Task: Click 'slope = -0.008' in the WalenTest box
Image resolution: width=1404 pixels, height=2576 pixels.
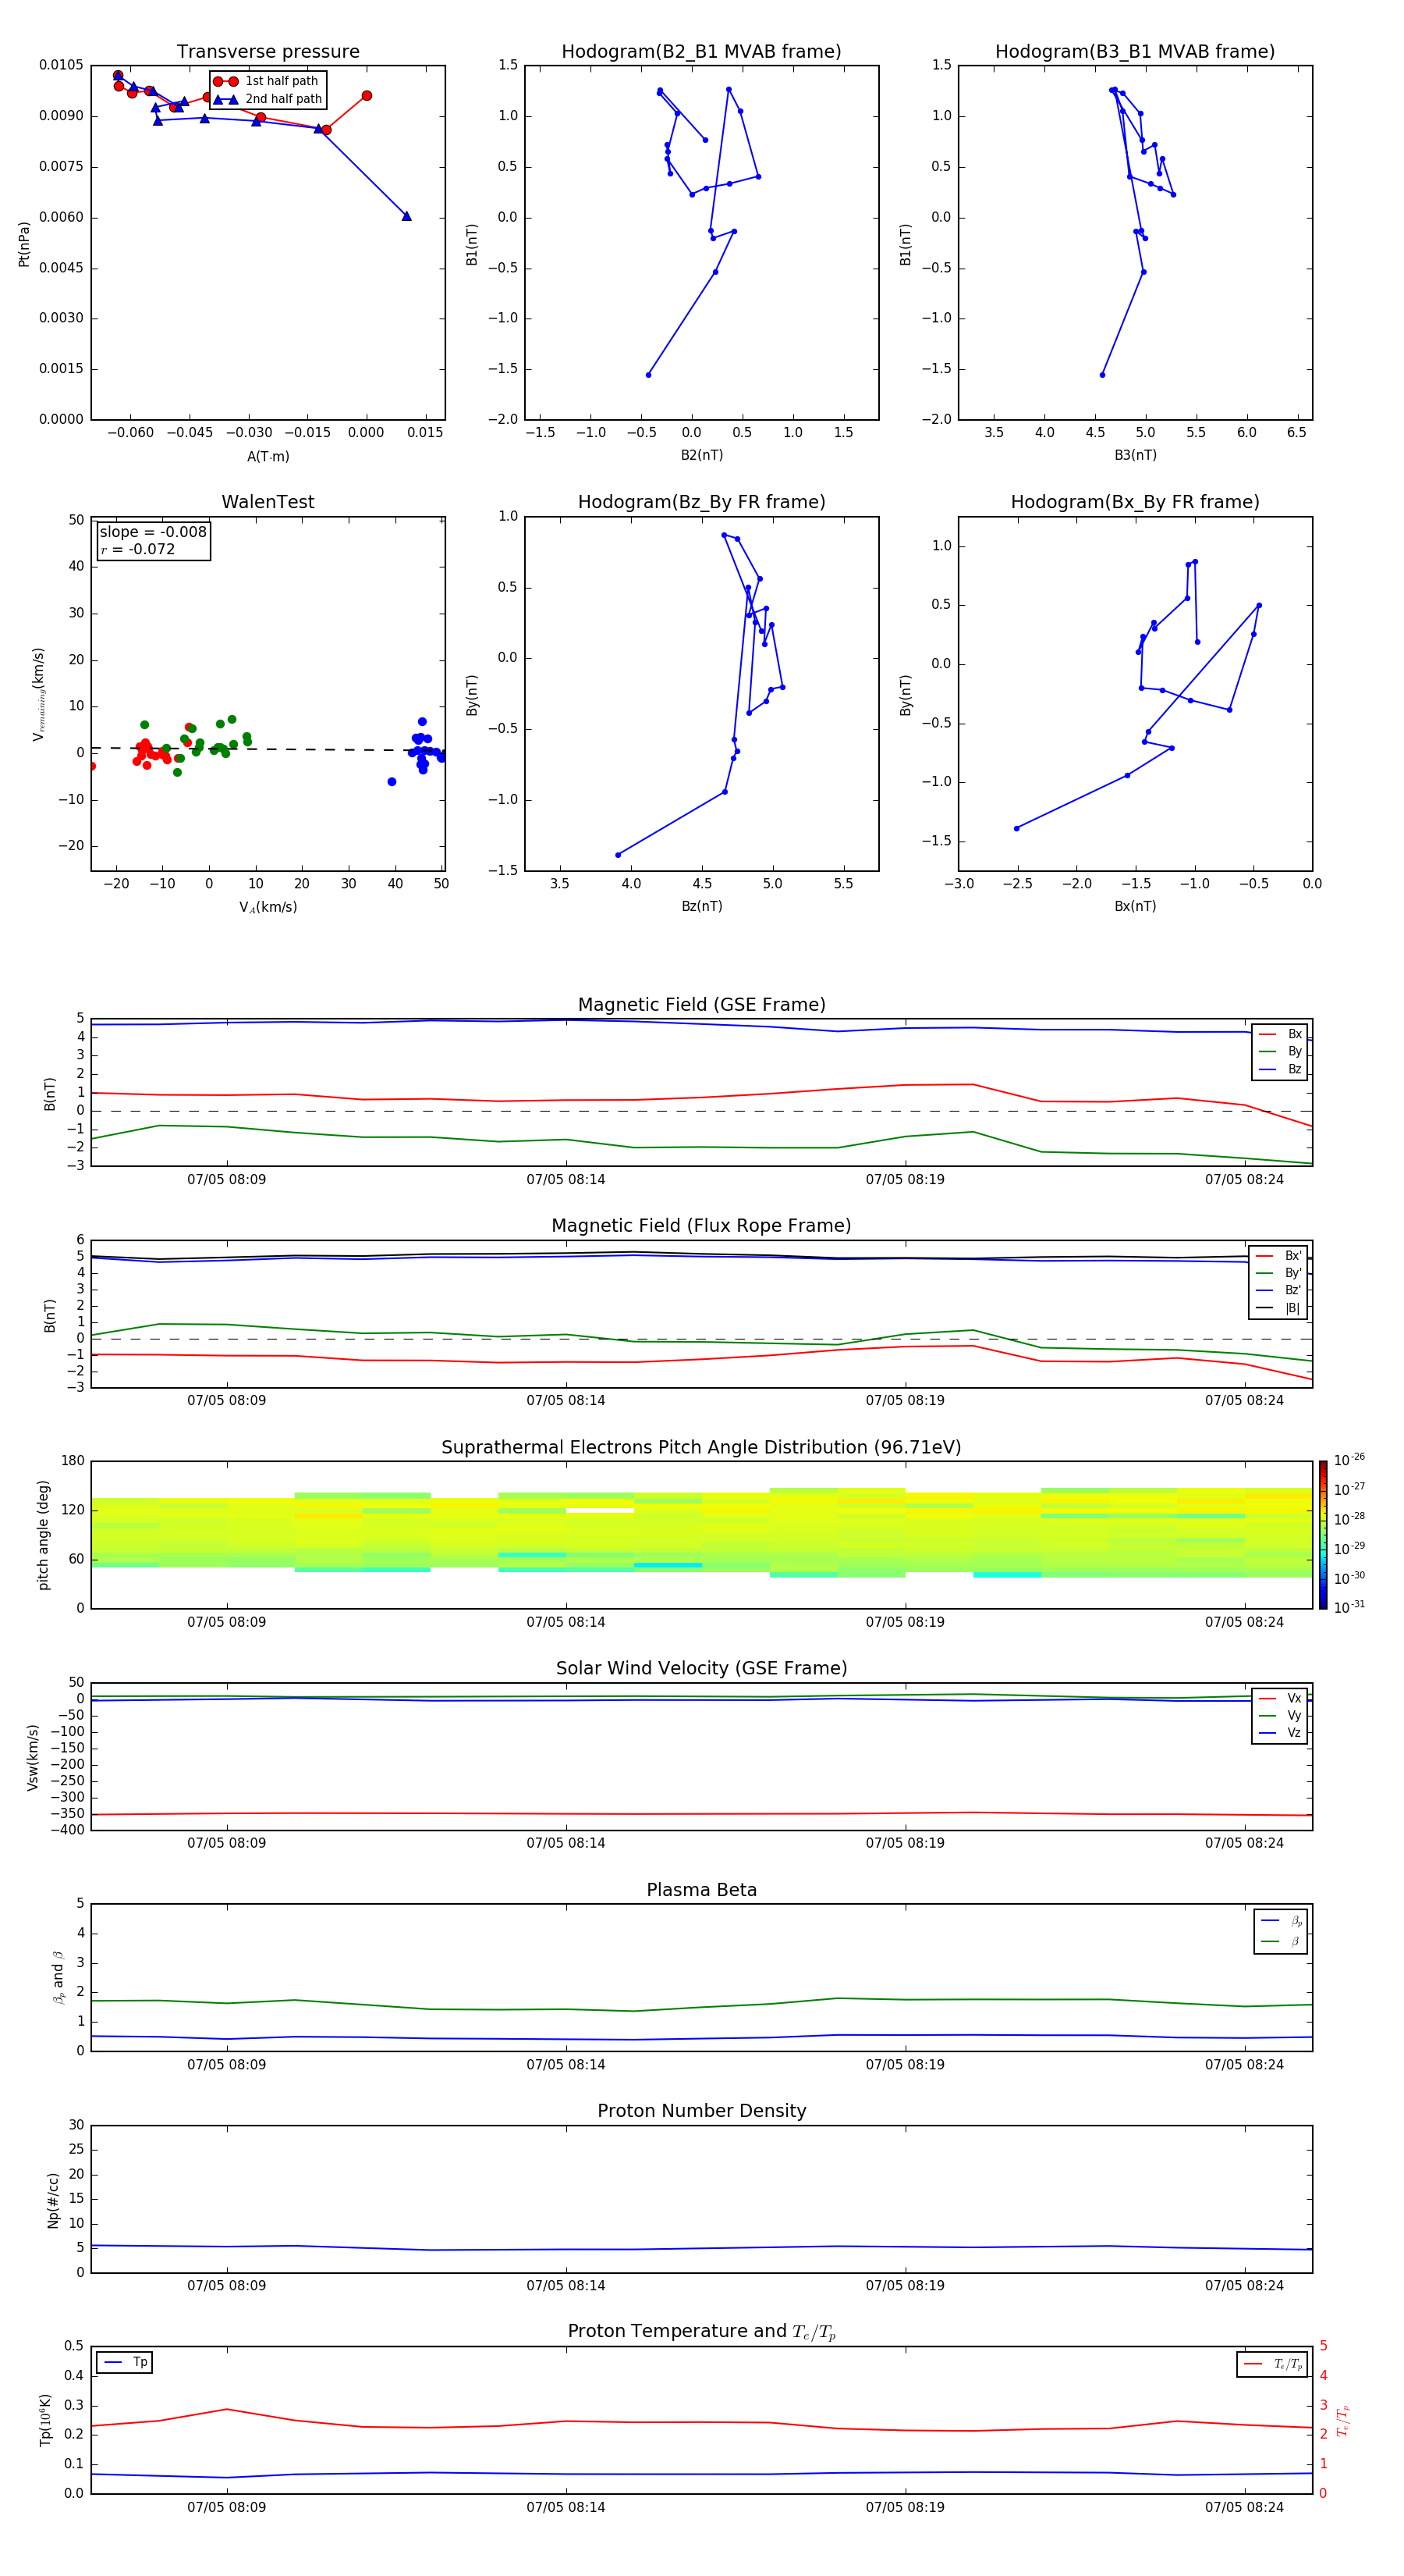Action: 153,532
